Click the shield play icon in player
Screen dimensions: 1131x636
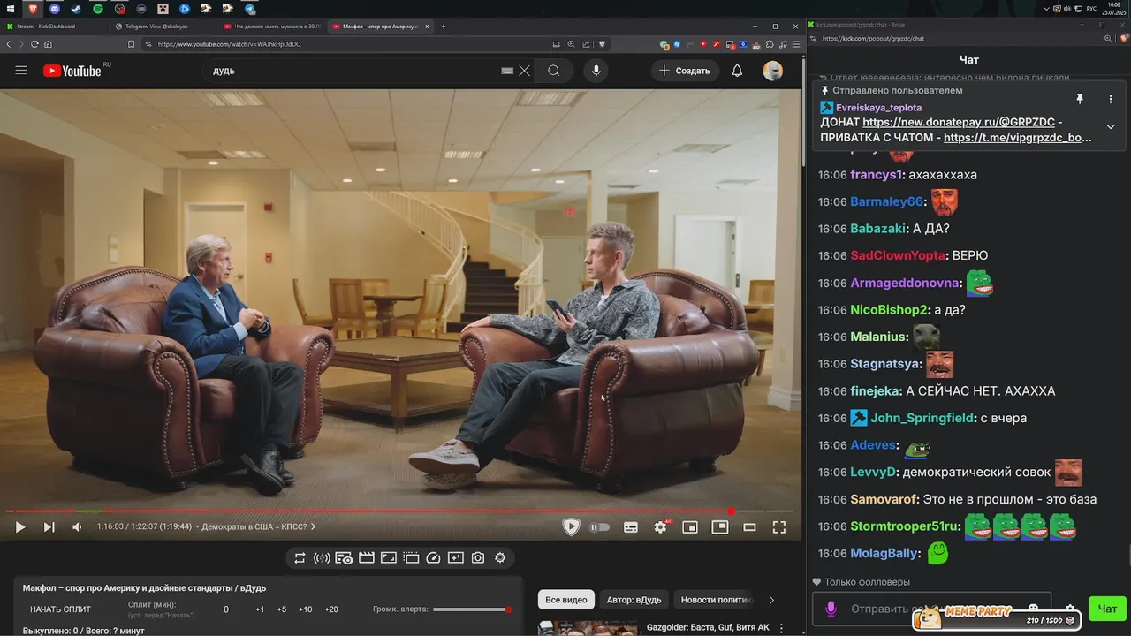[x=572, y=527]
